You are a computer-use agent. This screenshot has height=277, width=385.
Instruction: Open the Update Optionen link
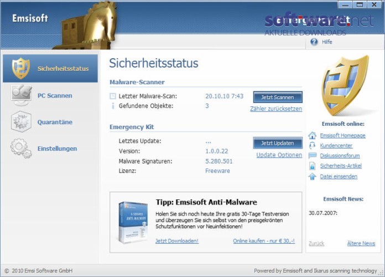(x=279, y=155)
